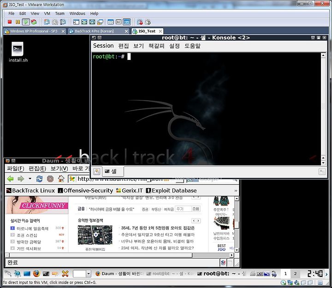332x288 pixels.
Task: Open the KDE dragon start menu icon
Action: 8,273
